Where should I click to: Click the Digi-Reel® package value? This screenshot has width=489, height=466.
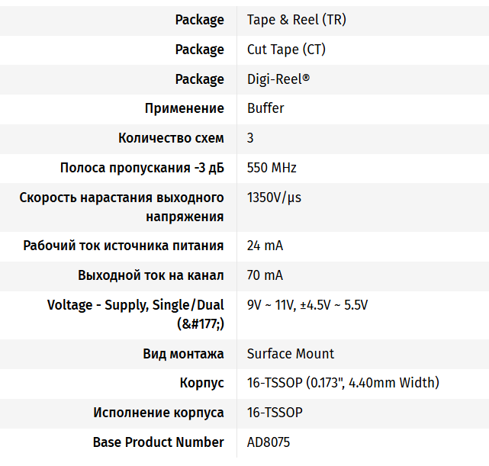click(278, 79)
